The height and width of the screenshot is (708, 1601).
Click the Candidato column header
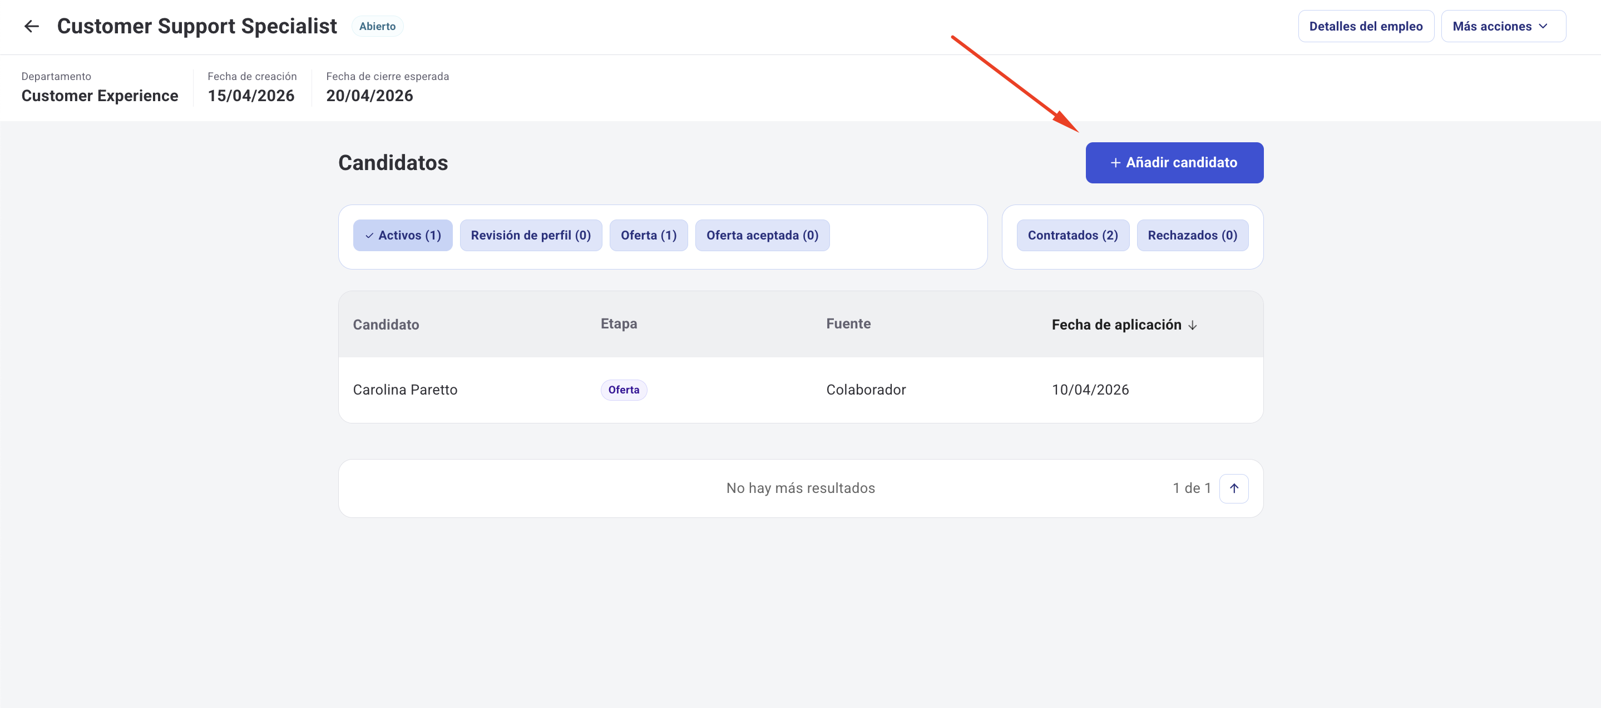386,325
